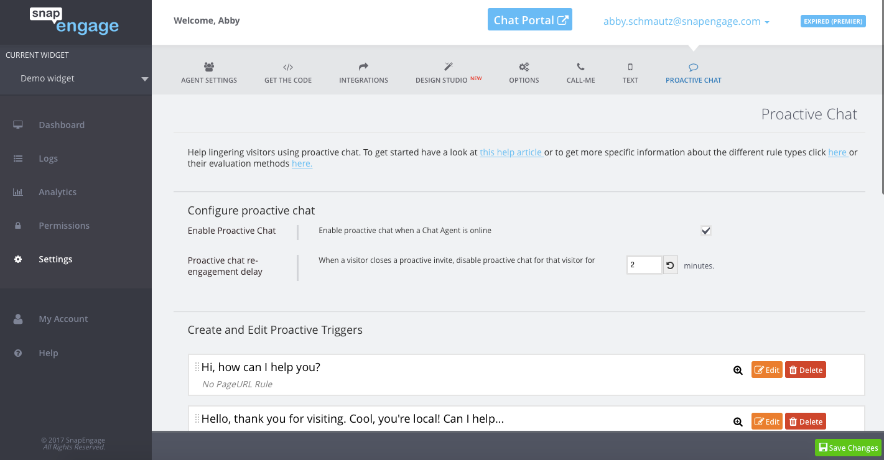Preview the "Hi, how can I help you?" trigger
The height and width of the screenshot is (460, 884).
click(x=738, y=370)
